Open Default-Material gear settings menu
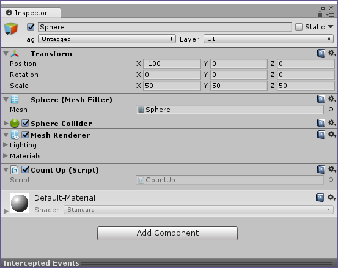This screenshot has height=268, width=338. click(x=331, y=197)
